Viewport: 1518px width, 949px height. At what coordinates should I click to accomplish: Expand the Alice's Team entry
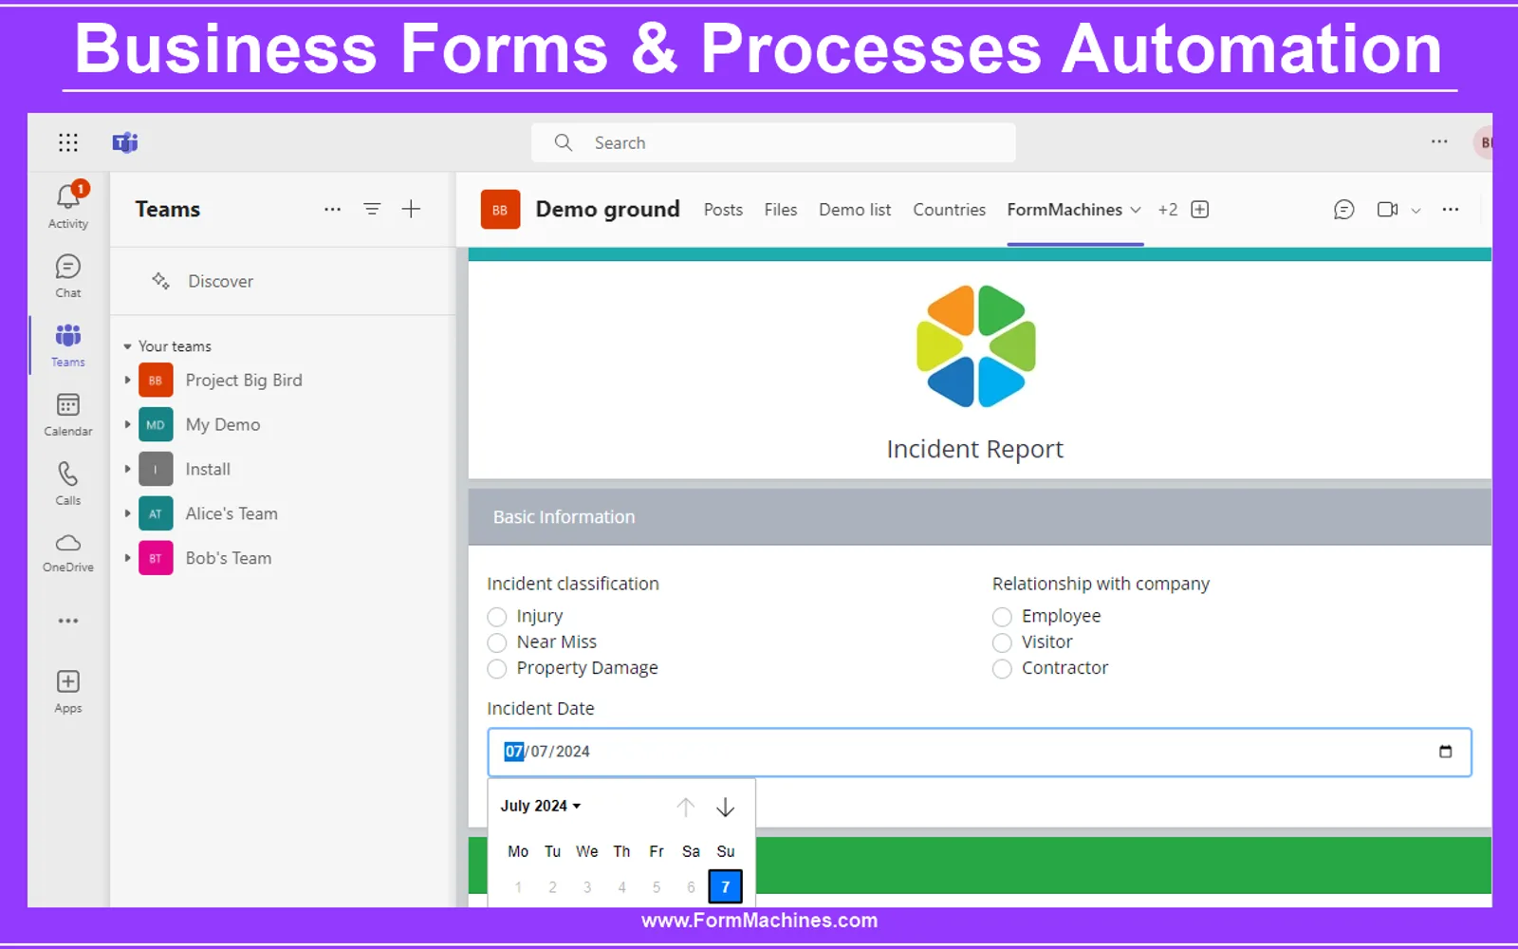127,513
